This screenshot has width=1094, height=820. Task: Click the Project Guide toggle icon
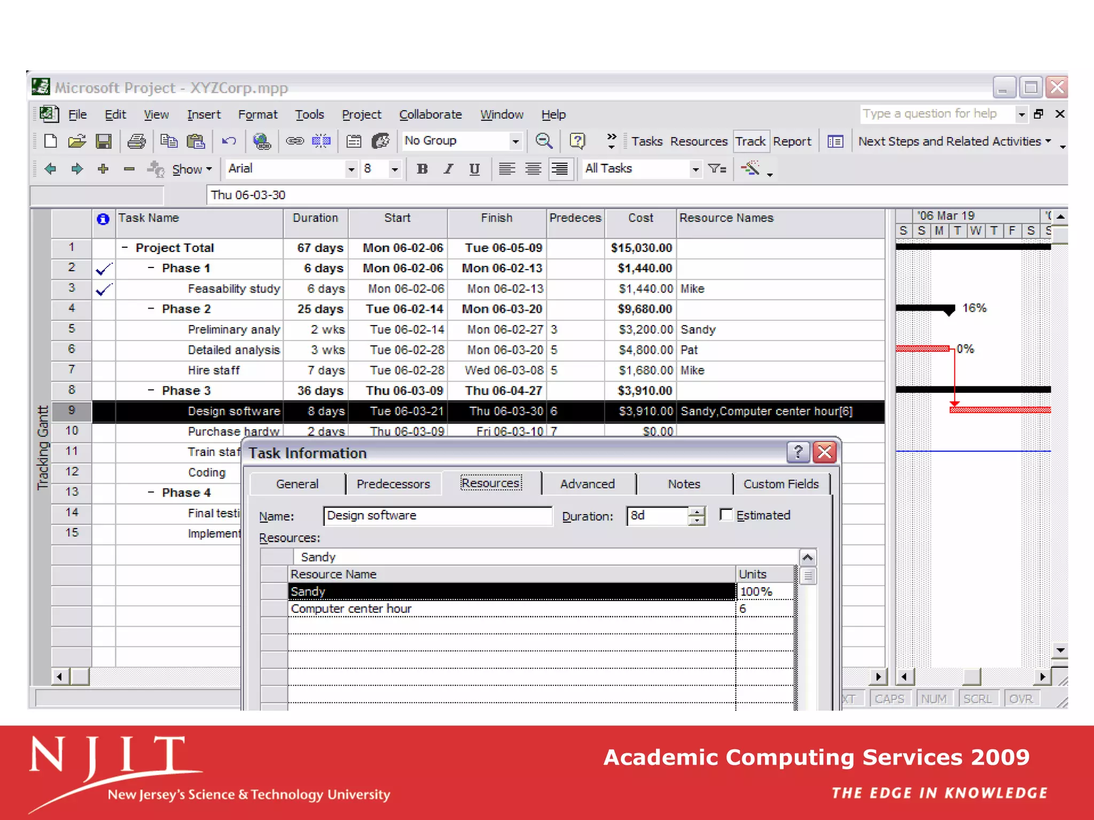835,141
